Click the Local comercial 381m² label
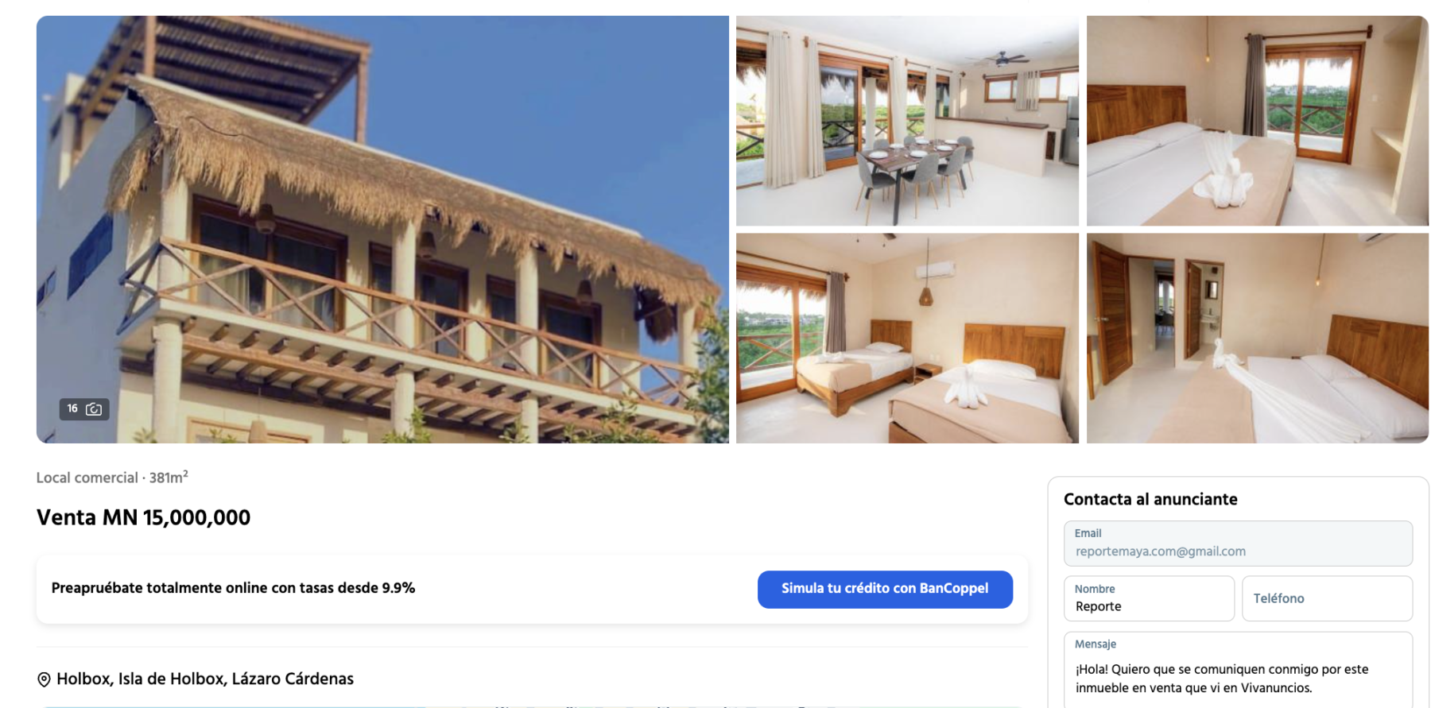Image resolution: width=1431 pixels, height=708 pixels. click(x=112, y=478)
